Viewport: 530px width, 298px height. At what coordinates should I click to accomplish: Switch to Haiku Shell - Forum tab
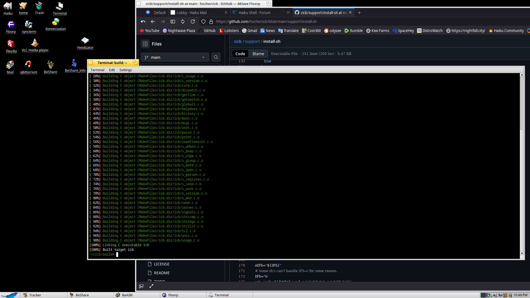pos(254,13)
